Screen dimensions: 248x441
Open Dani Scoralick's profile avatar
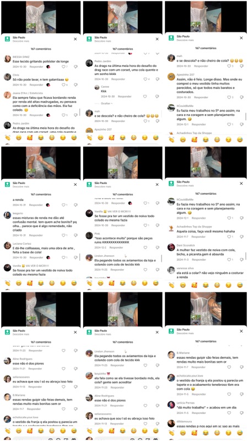point(171,247)
